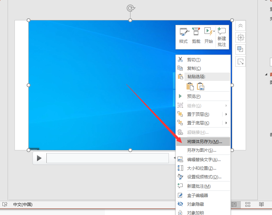Screen dimensions: 272x215
Task: Click the first paste option clipboard icon
Action: 190,86
